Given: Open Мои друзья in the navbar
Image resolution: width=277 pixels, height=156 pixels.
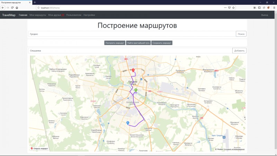Looking at the screenshot, I should tap(56, 15).
